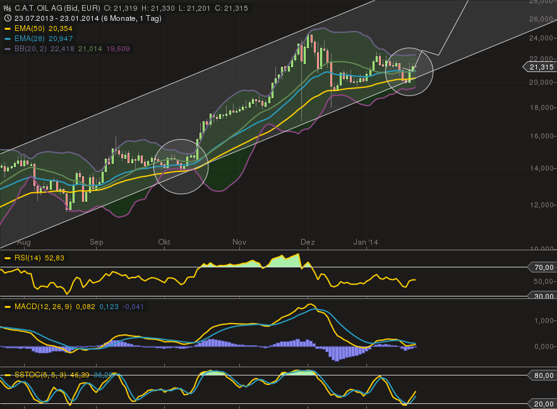This screenshot has width=557, height=409.
Task: Click the Nov month label on time axis
Action: click(x=239, y=242)
